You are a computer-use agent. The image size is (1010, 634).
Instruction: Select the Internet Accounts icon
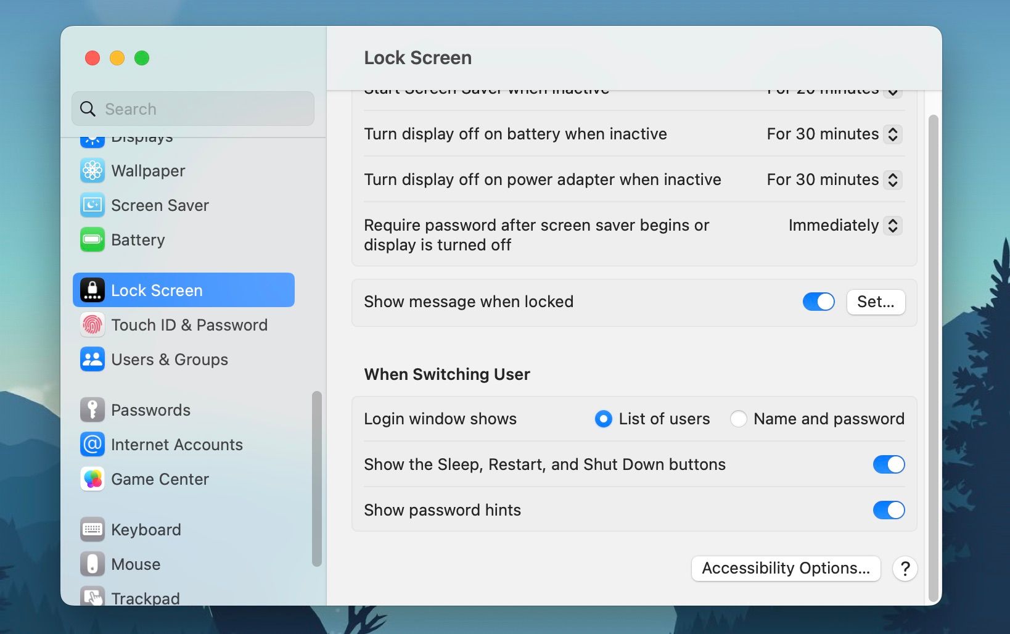tap(92, 444)
